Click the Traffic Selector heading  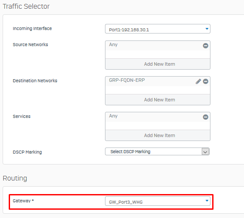[x=26, y=7]
